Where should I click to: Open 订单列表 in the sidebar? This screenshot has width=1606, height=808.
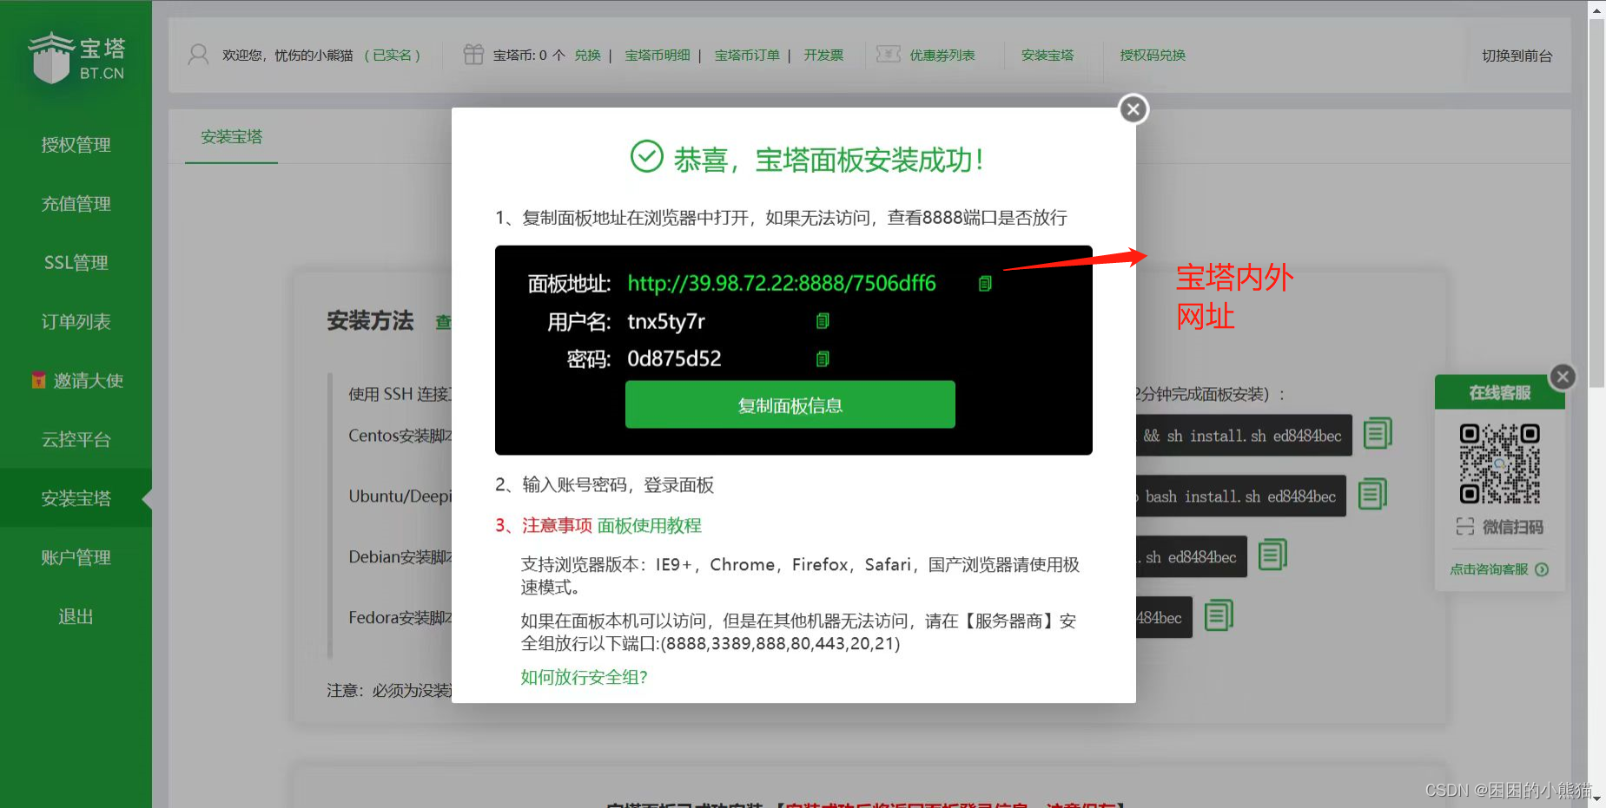coord(76,322)
